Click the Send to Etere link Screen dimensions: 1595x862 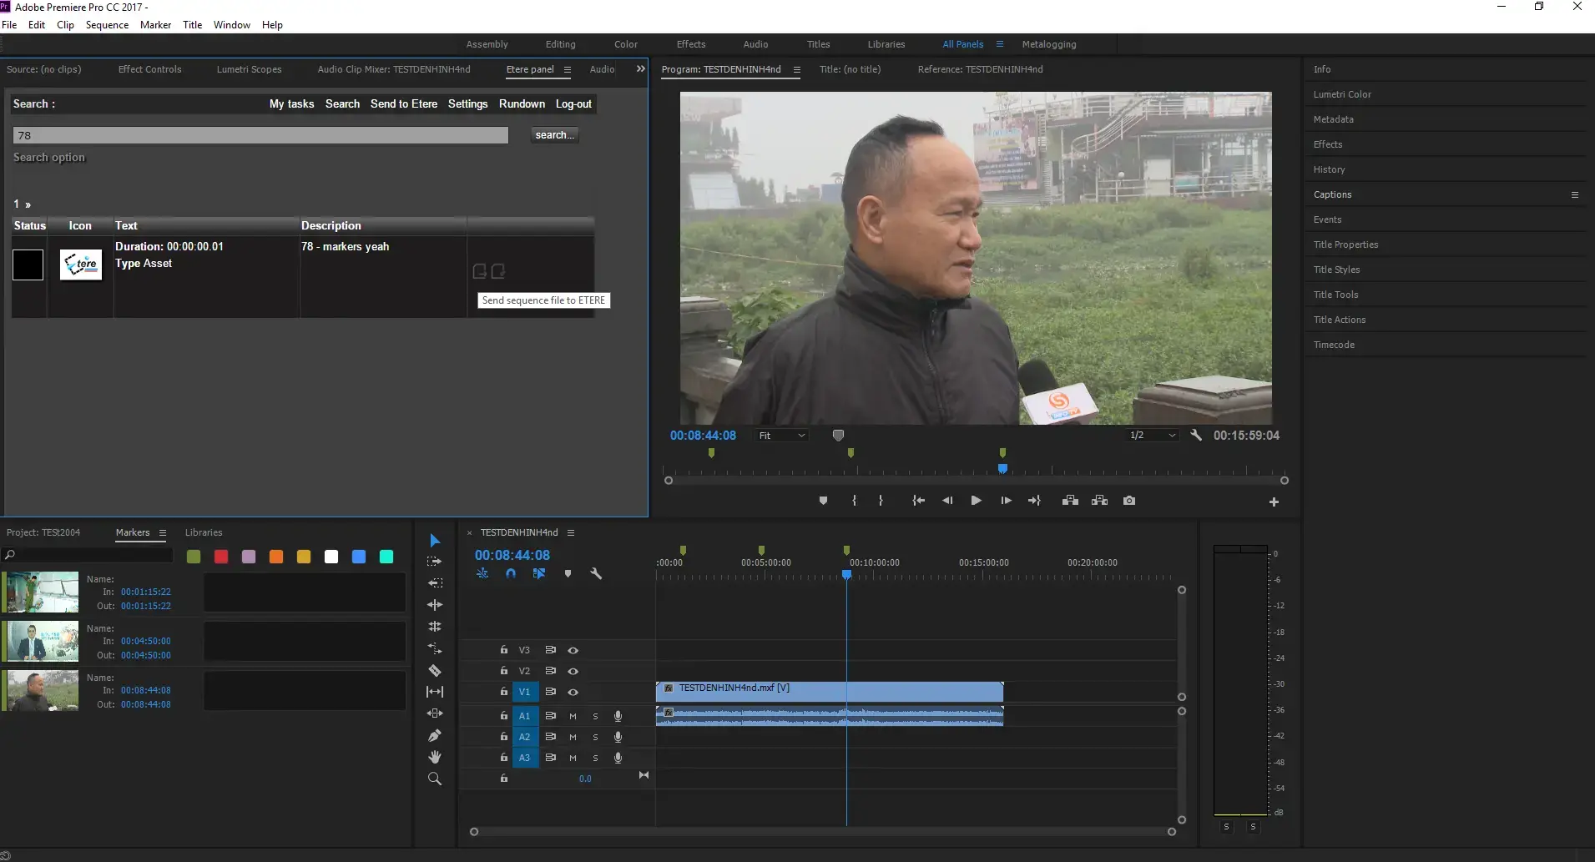(x=403, y=104)
